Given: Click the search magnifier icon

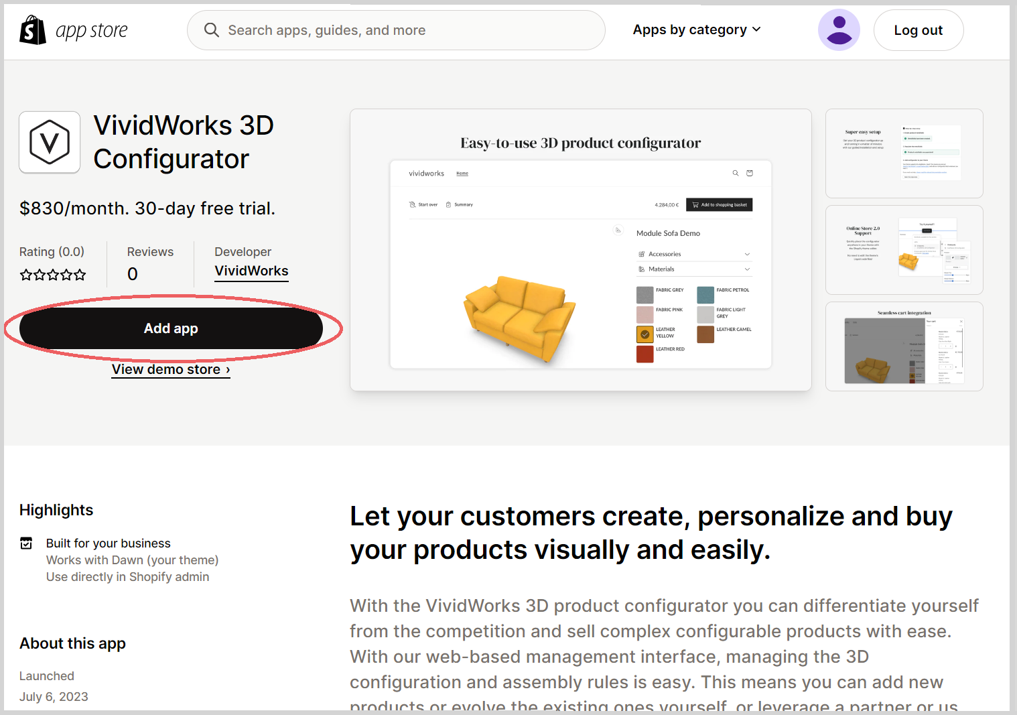Looking at the screenshot, I should pos(212,30).
